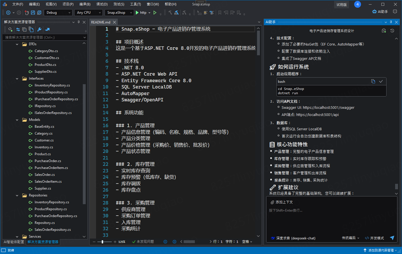Click the green Start http run button
The width and height of the screenshot is (402, 254).
tap(137, 12)
